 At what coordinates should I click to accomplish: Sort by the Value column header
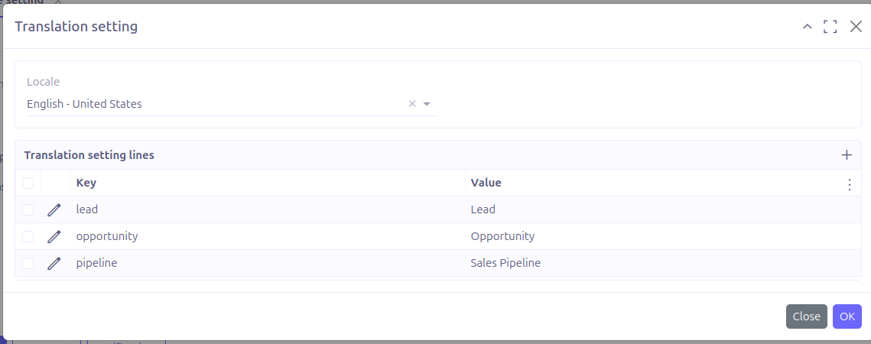point(486,183)
